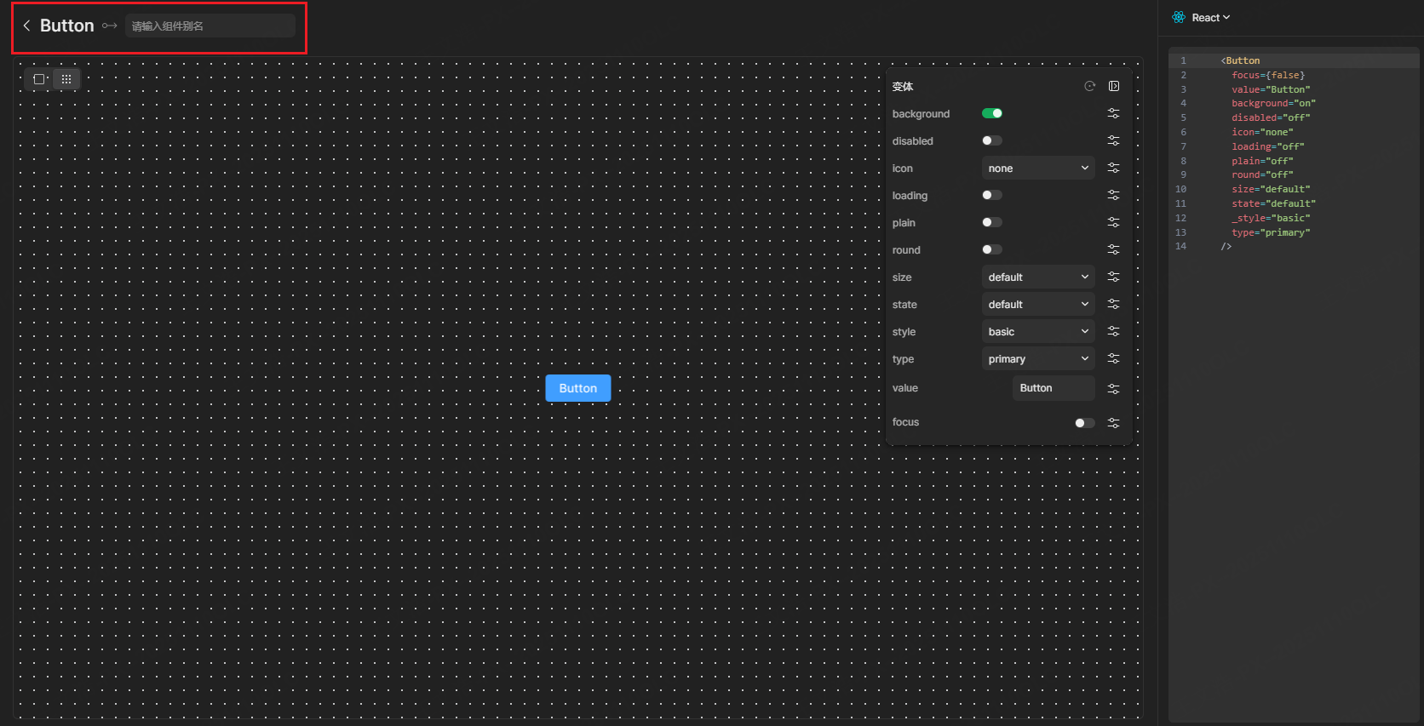Enable the disabled toggle switch
This screenshot has height=726, width=1424.
(992, 140)
